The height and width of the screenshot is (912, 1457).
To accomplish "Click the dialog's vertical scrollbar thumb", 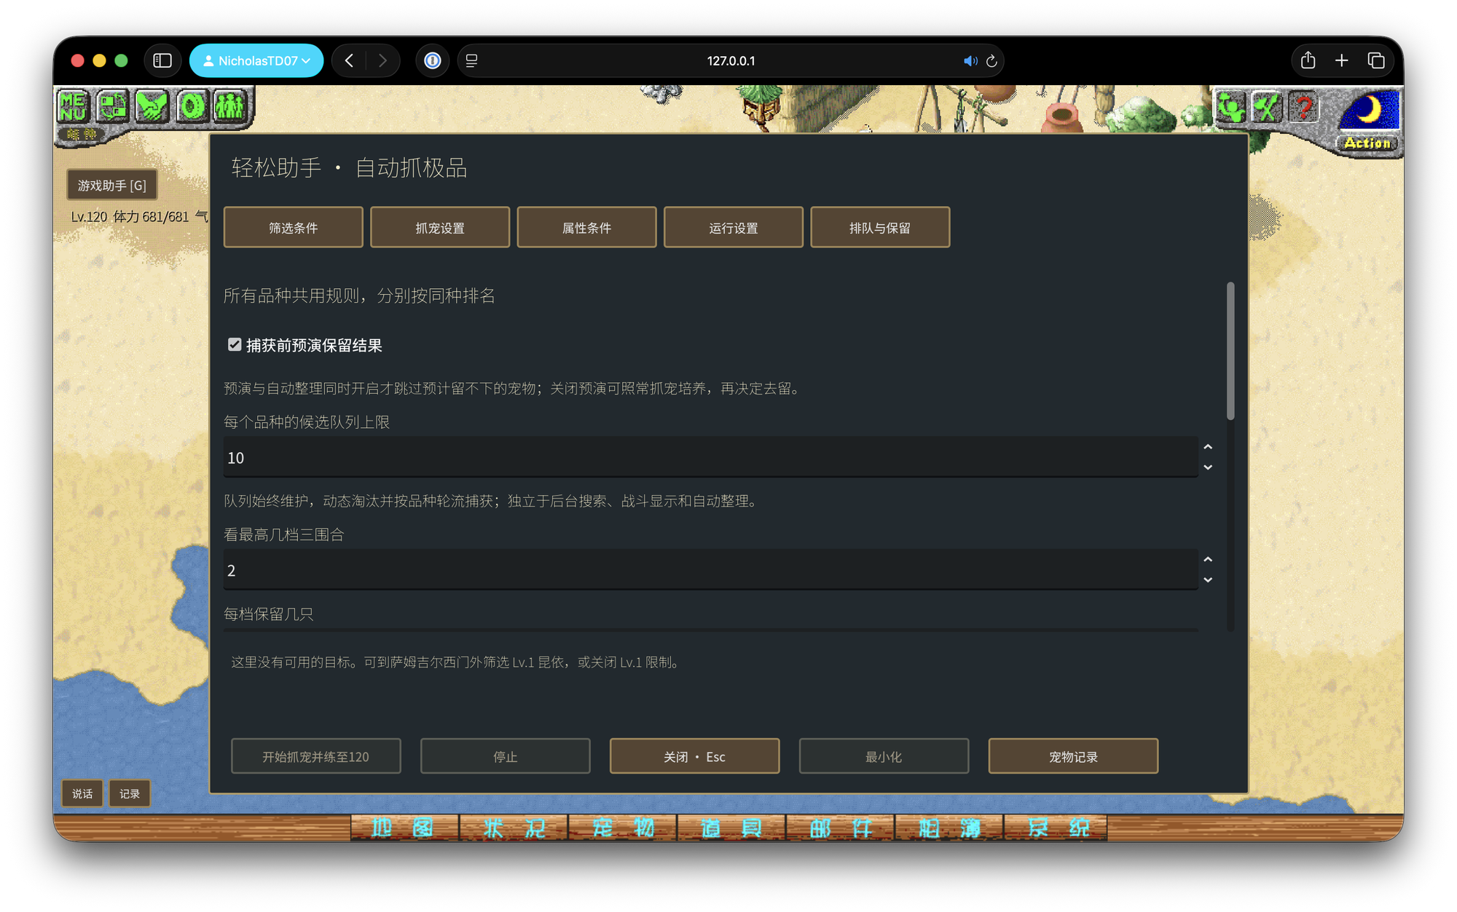I will click(x=1230, y=351).
